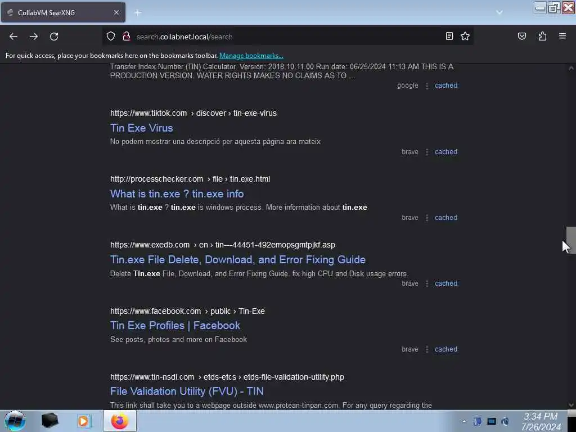The width and height of the screenshot is (576, 432).
Task: Open options dots for google result
Action: [426, 86]
